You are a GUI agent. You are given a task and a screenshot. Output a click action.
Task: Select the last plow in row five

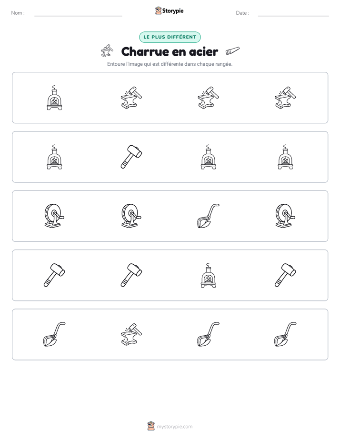[285, 334]
